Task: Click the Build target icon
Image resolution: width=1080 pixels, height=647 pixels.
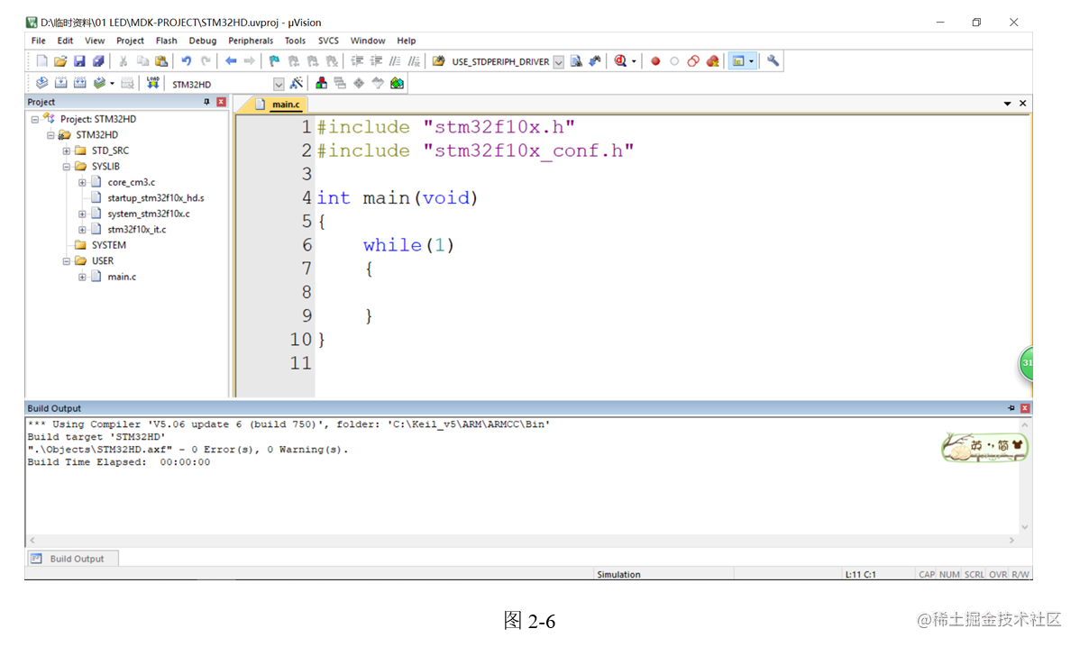Action: (x=60, y=83)
